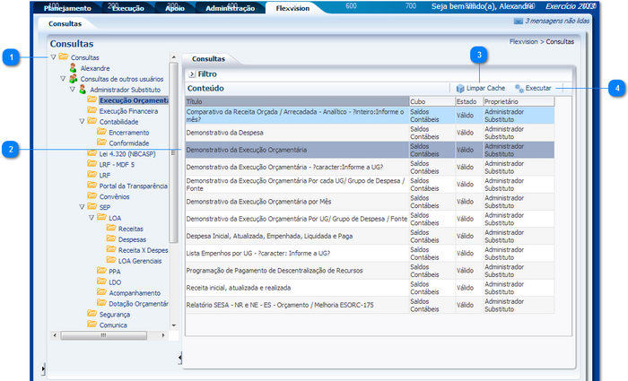Viewport: 628px width, 381px height.
Task: Click the Consultas de outros usuários icon
Action: pos(73,79)
